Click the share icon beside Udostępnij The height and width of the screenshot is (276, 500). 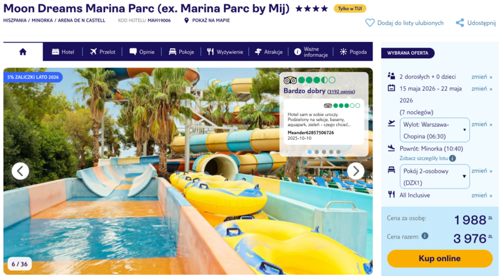coord(460,22)
